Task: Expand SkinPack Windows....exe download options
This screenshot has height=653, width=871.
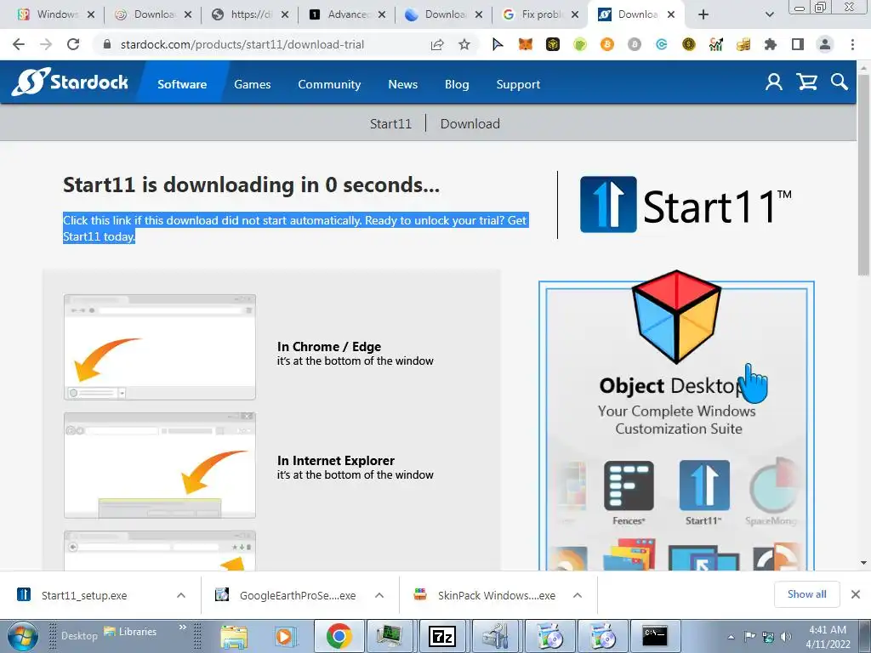Action: coord(578,595)
